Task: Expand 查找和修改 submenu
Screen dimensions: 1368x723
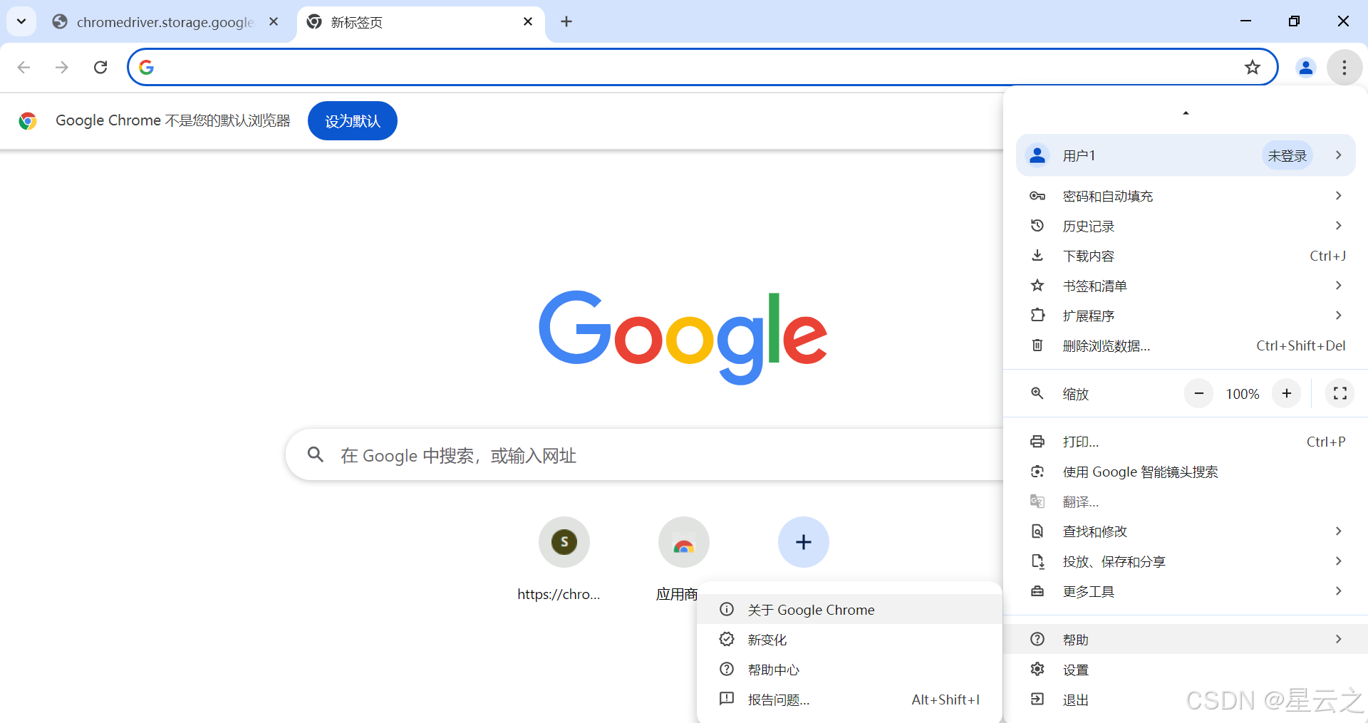Action: (x=1185, y=531)
